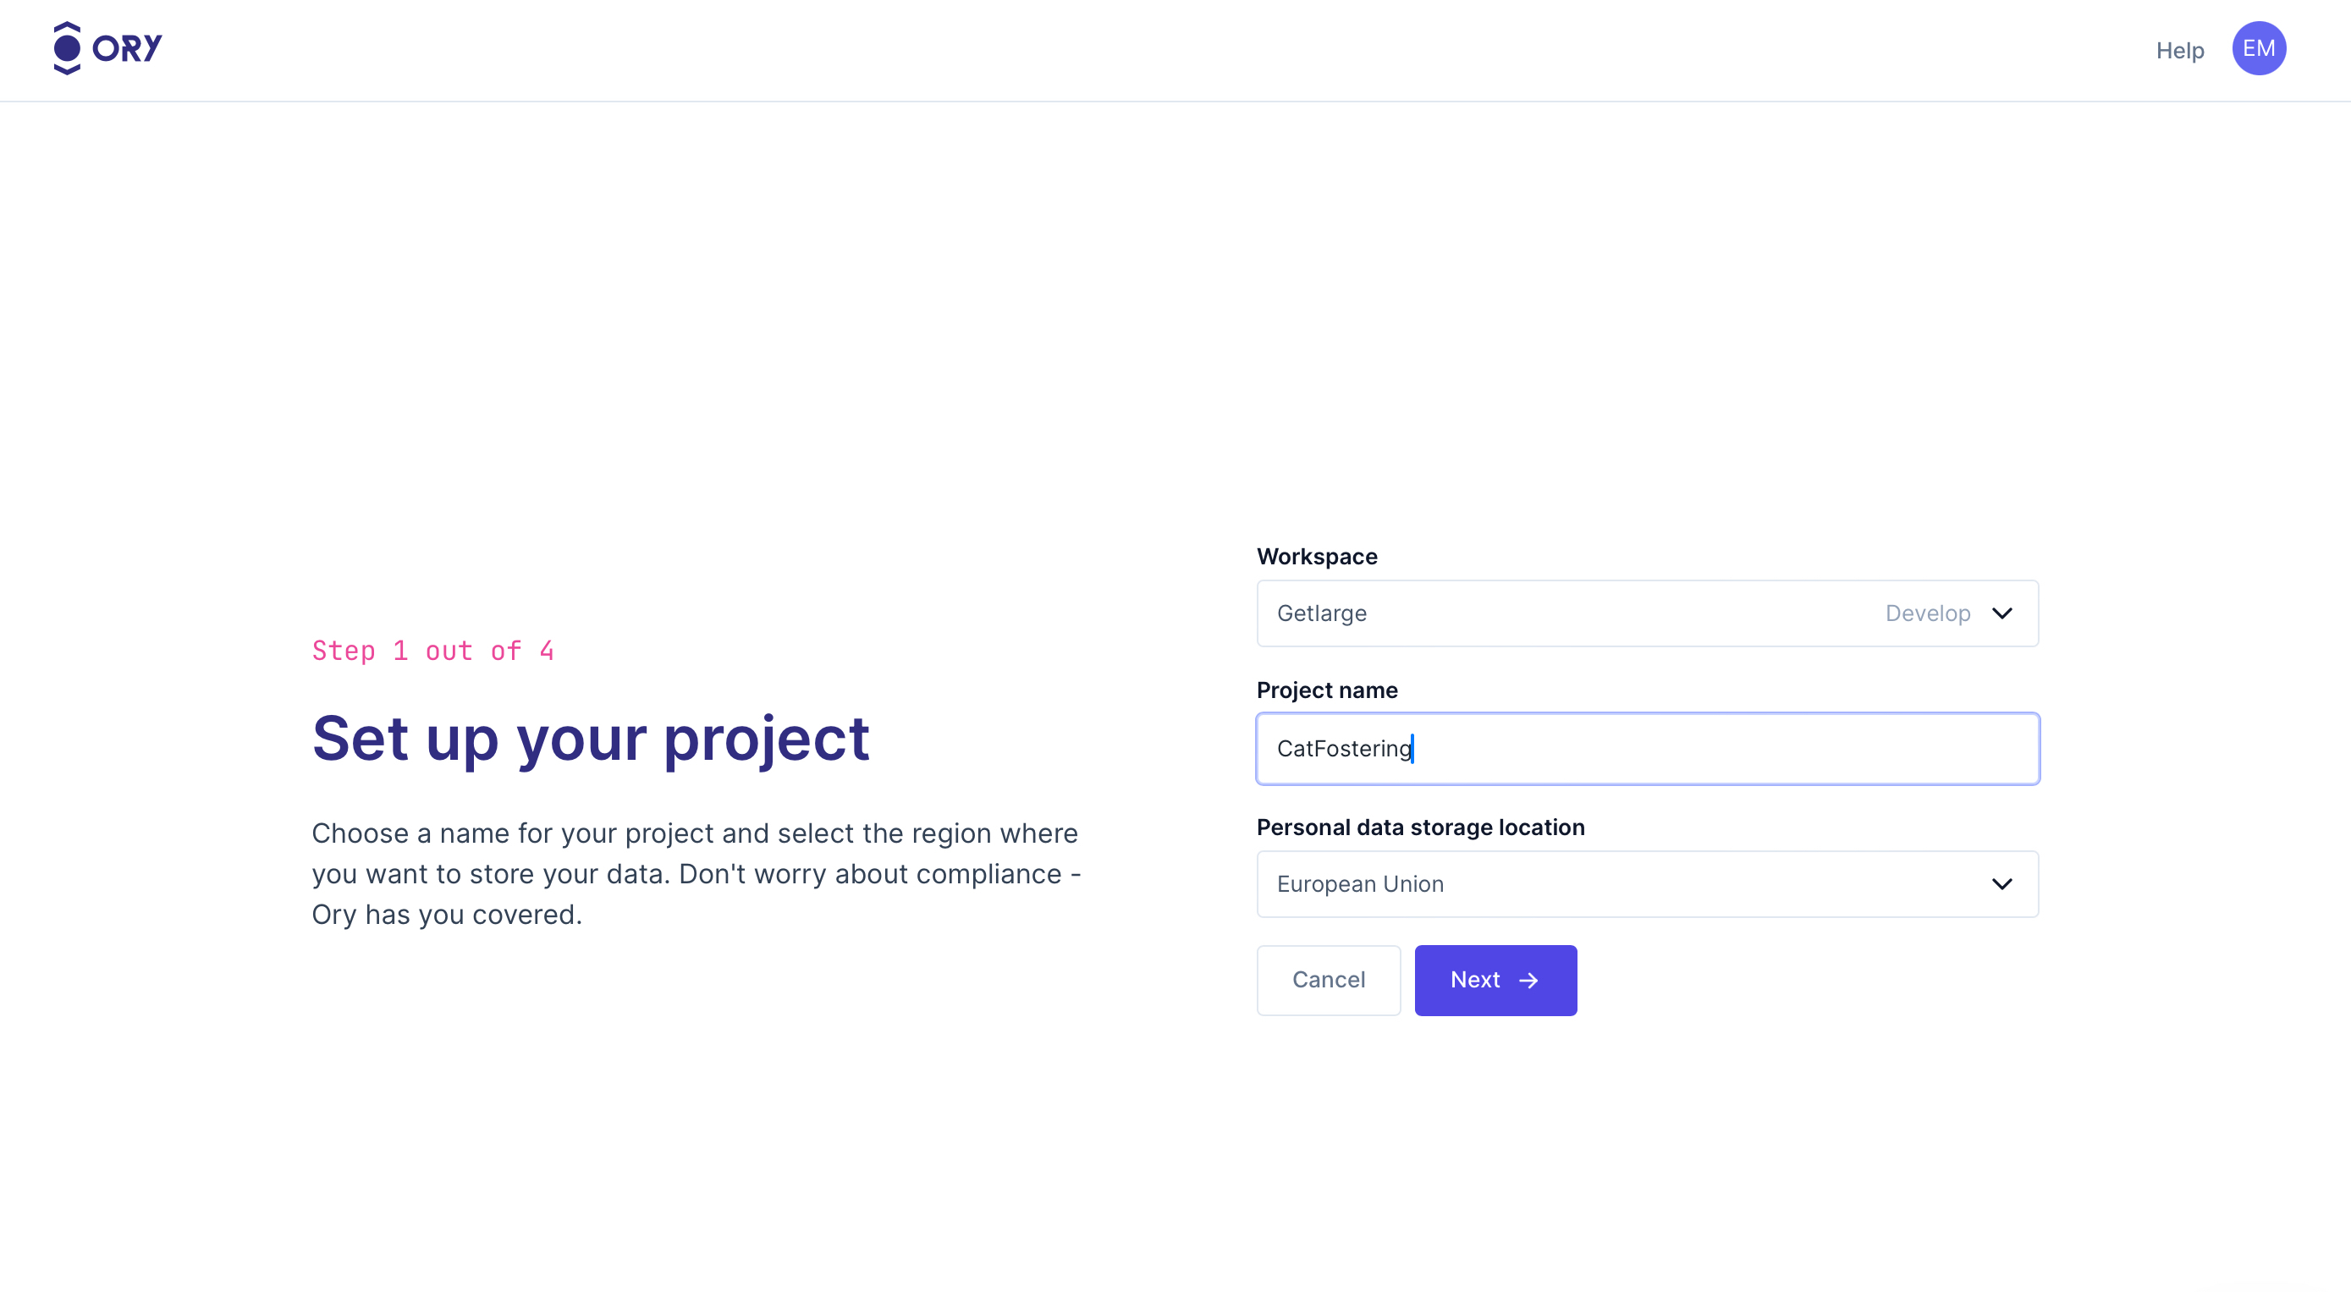2351x1292 pixels.
Task: Click the chevron on the Workspace selector
Action: pos(2002,613)
